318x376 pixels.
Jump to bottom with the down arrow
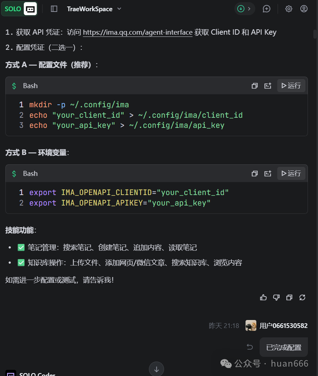[156, 369]
